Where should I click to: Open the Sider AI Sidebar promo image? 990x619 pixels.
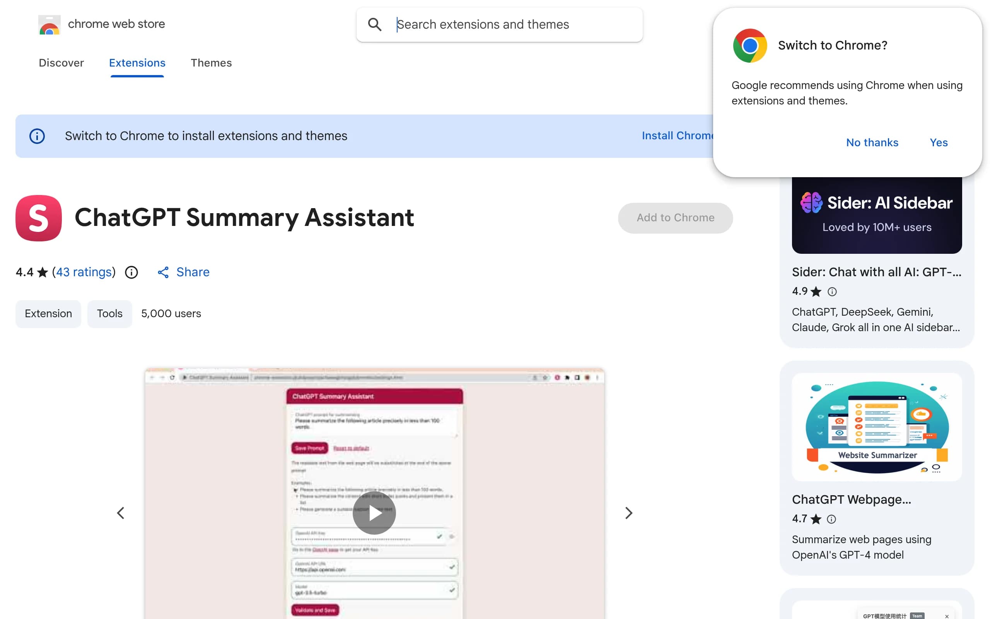click(x=877, y=215)
